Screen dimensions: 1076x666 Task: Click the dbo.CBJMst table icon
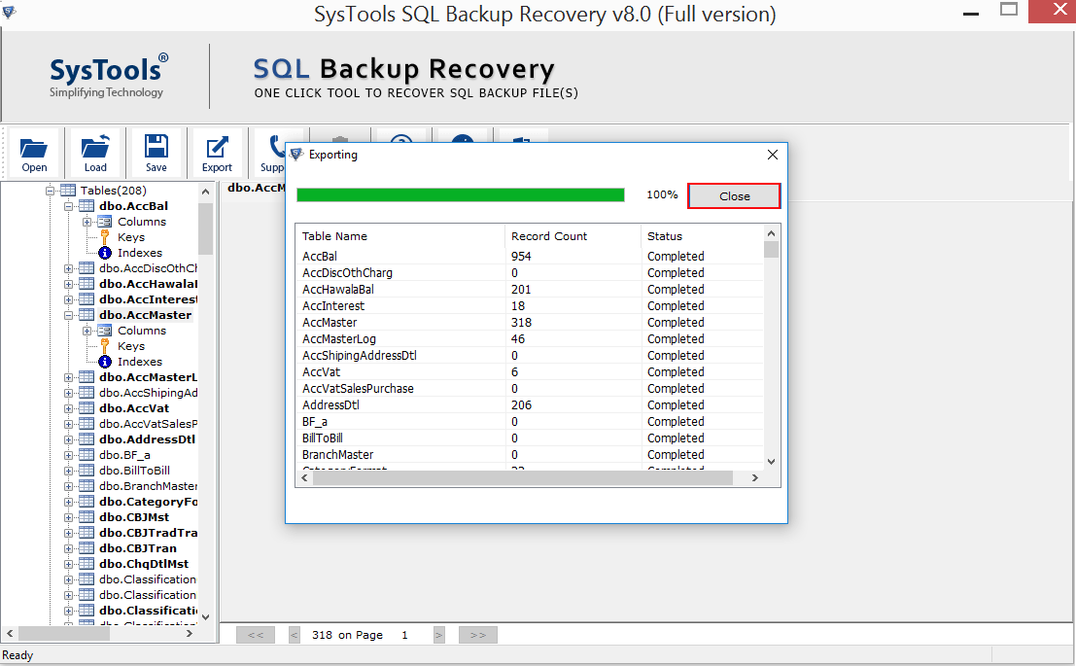(87, 517)
